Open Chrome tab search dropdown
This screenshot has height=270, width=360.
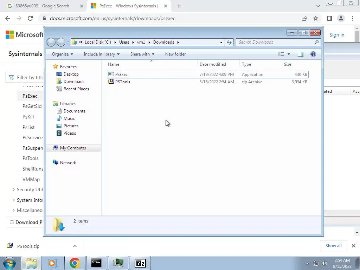click(x=318, y=6)
